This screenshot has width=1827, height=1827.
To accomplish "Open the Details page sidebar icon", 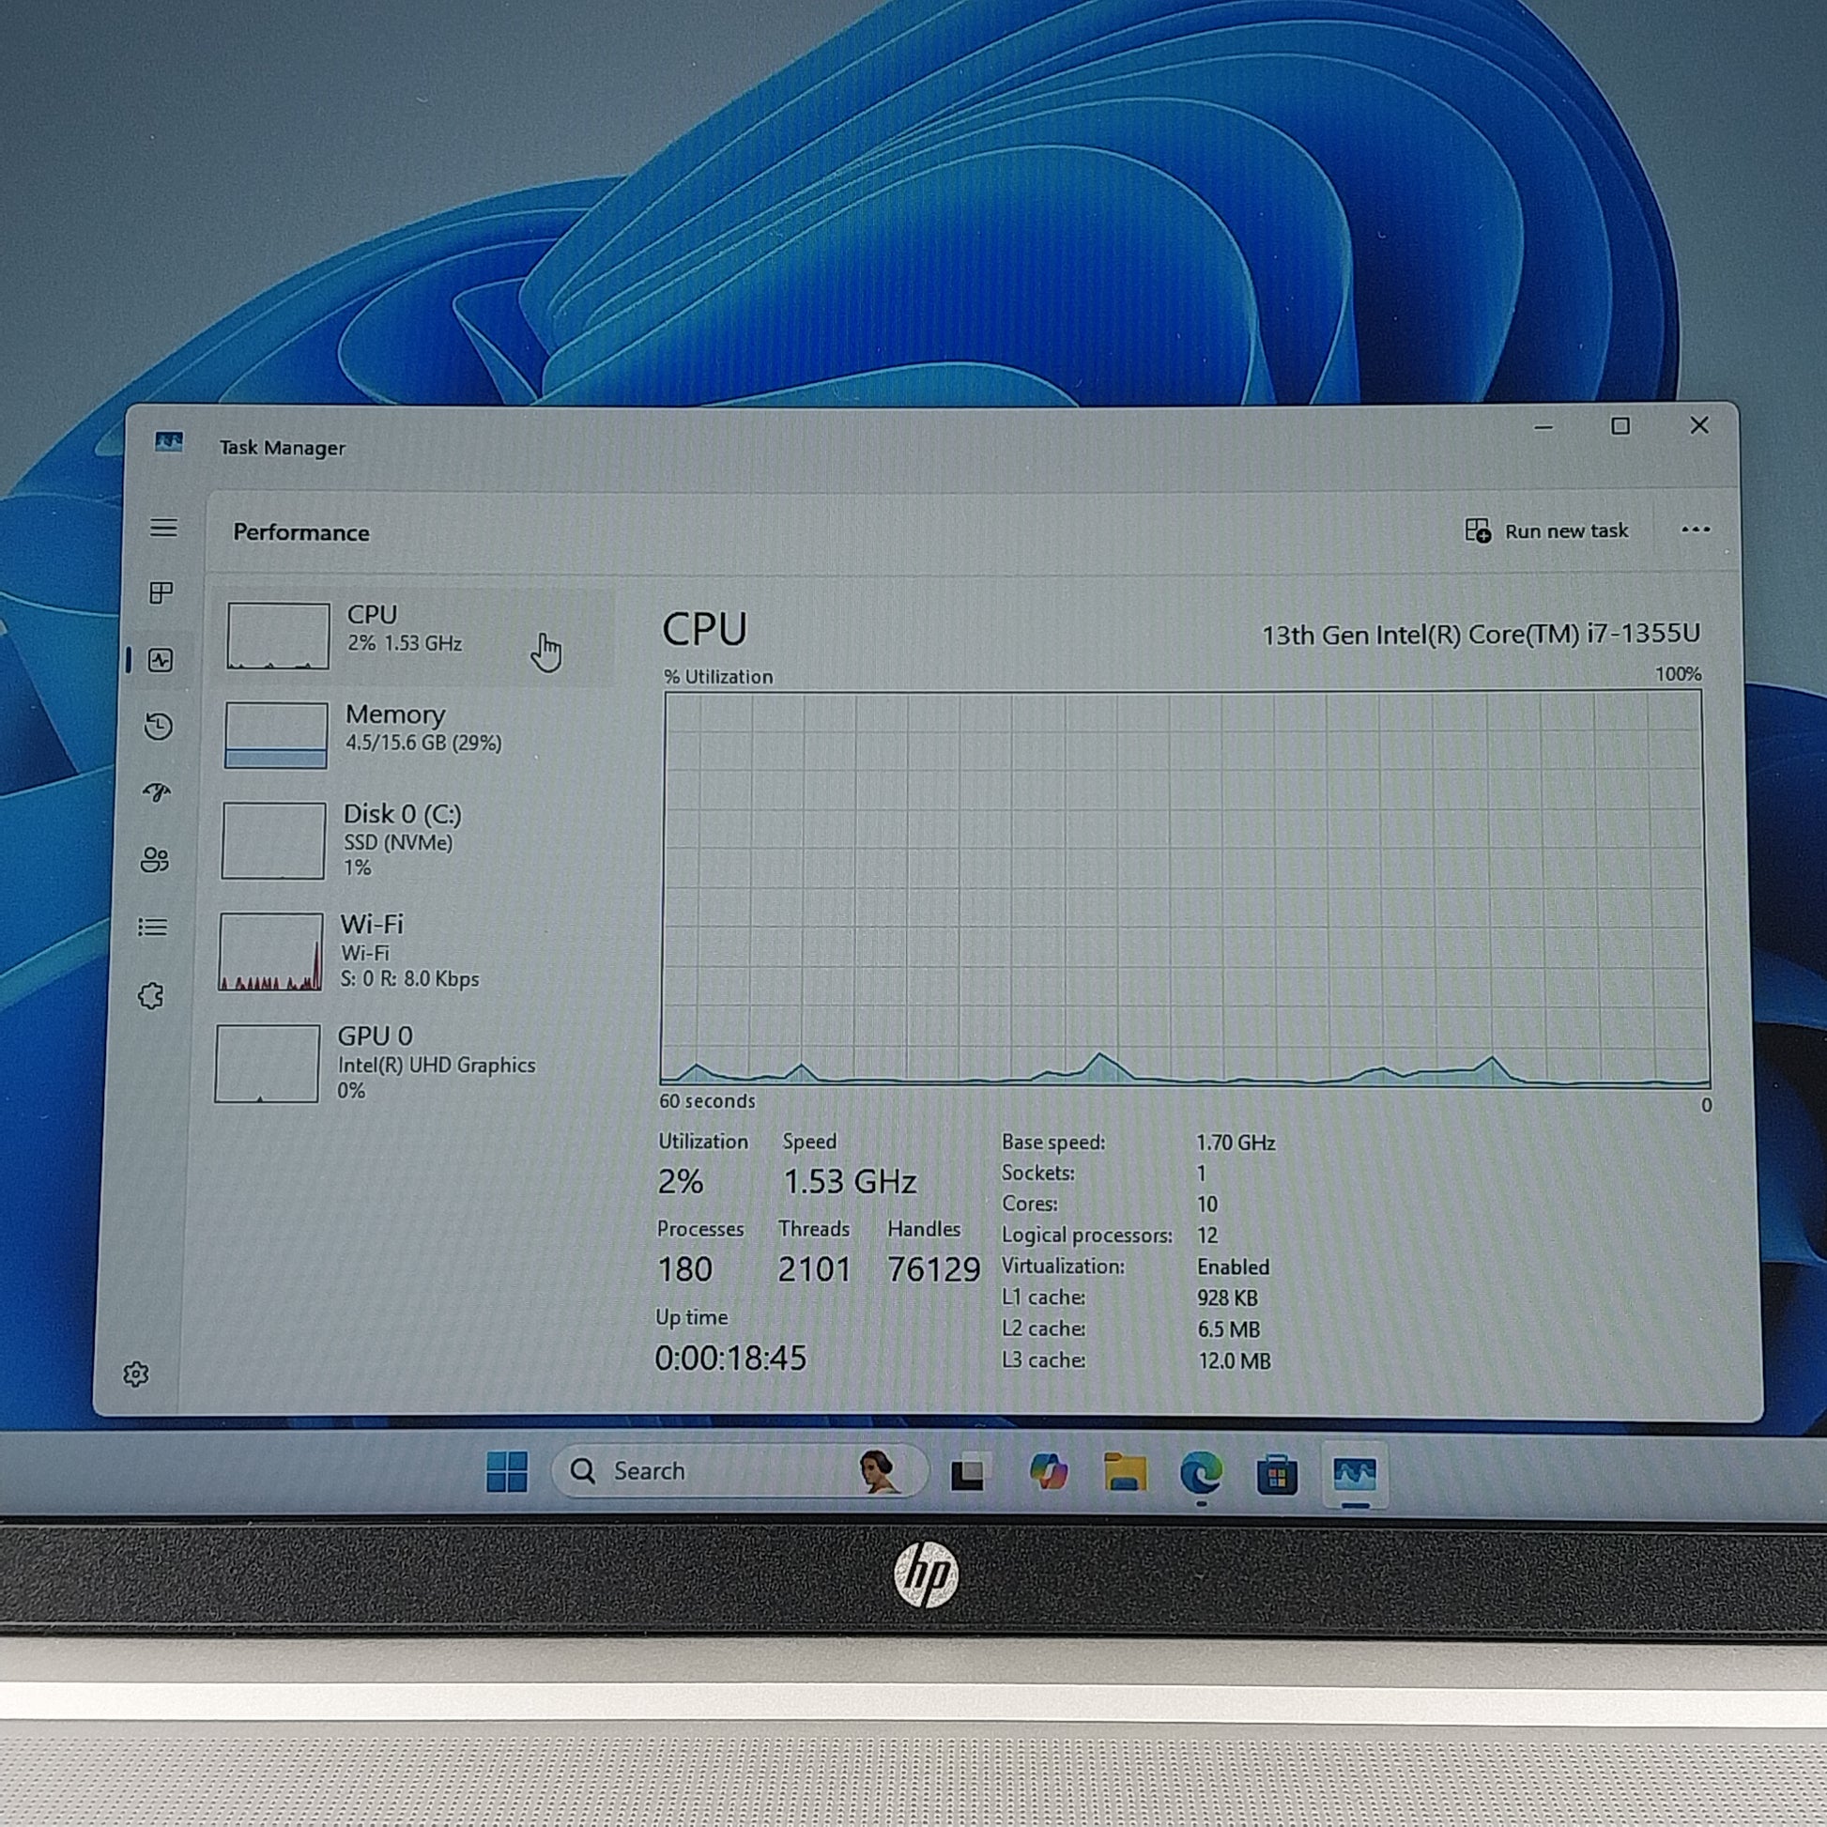I will point(153,927).
